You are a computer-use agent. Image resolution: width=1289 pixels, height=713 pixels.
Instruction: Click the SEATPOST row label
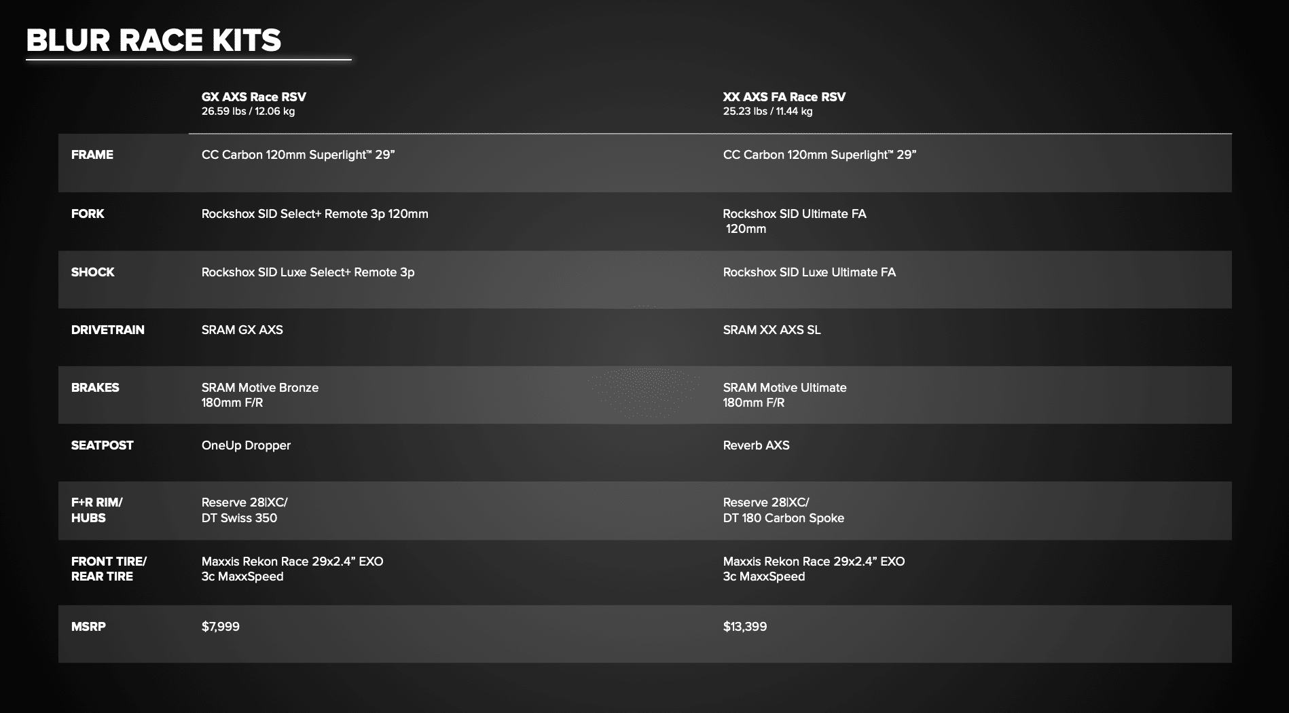[103, 445]
